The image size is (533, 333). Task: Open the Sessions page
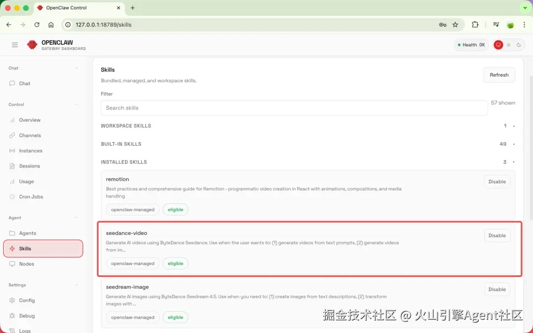pos(43,166)
